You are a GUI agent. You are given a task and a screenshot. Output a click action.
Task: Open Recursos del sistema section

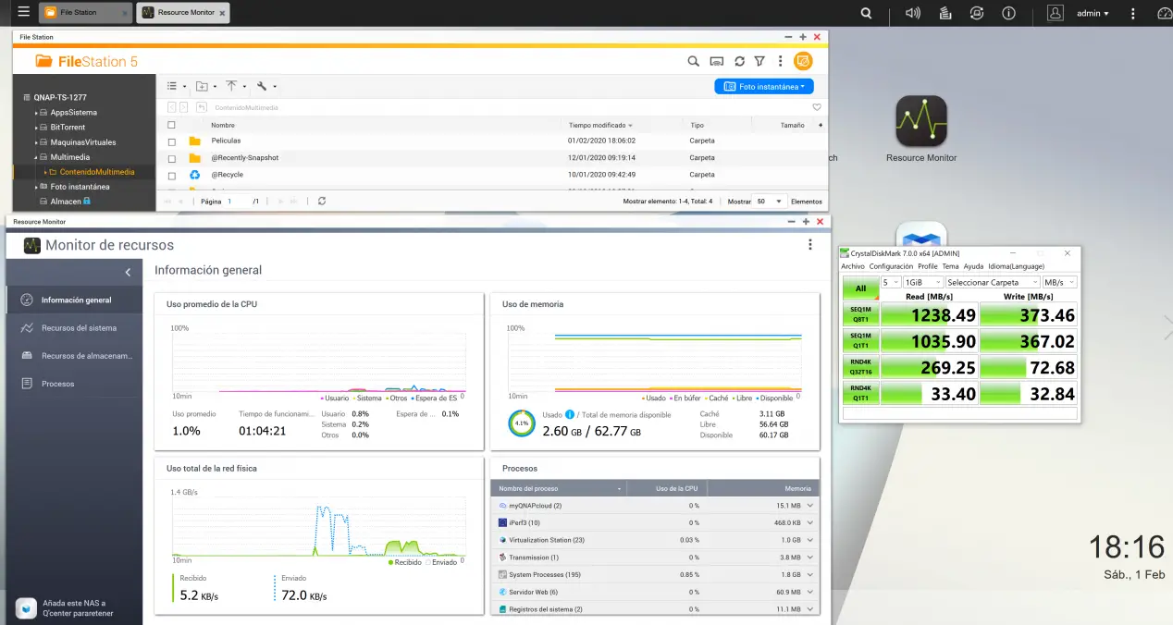(74, 327)
